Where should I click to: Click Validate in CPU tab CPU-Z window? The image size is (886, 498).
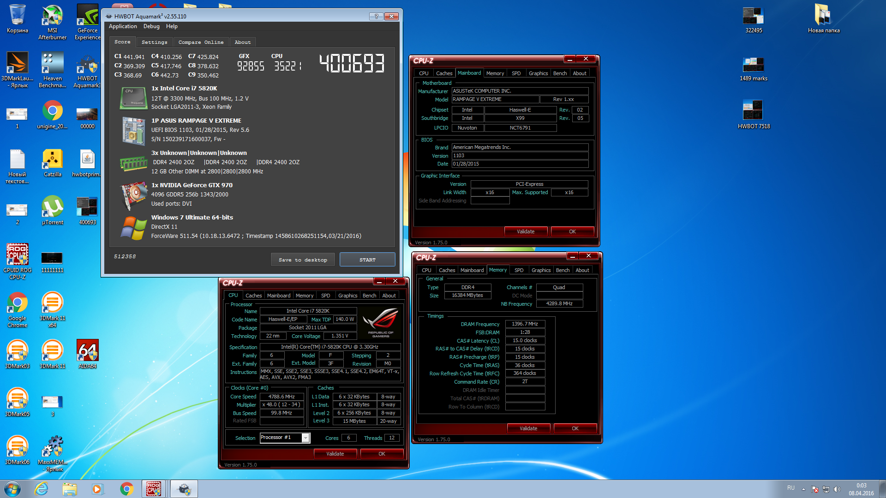335,454
